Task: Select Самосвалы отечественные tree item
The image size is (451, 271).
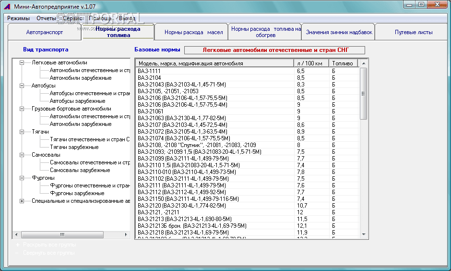Action: pos(89,162)
